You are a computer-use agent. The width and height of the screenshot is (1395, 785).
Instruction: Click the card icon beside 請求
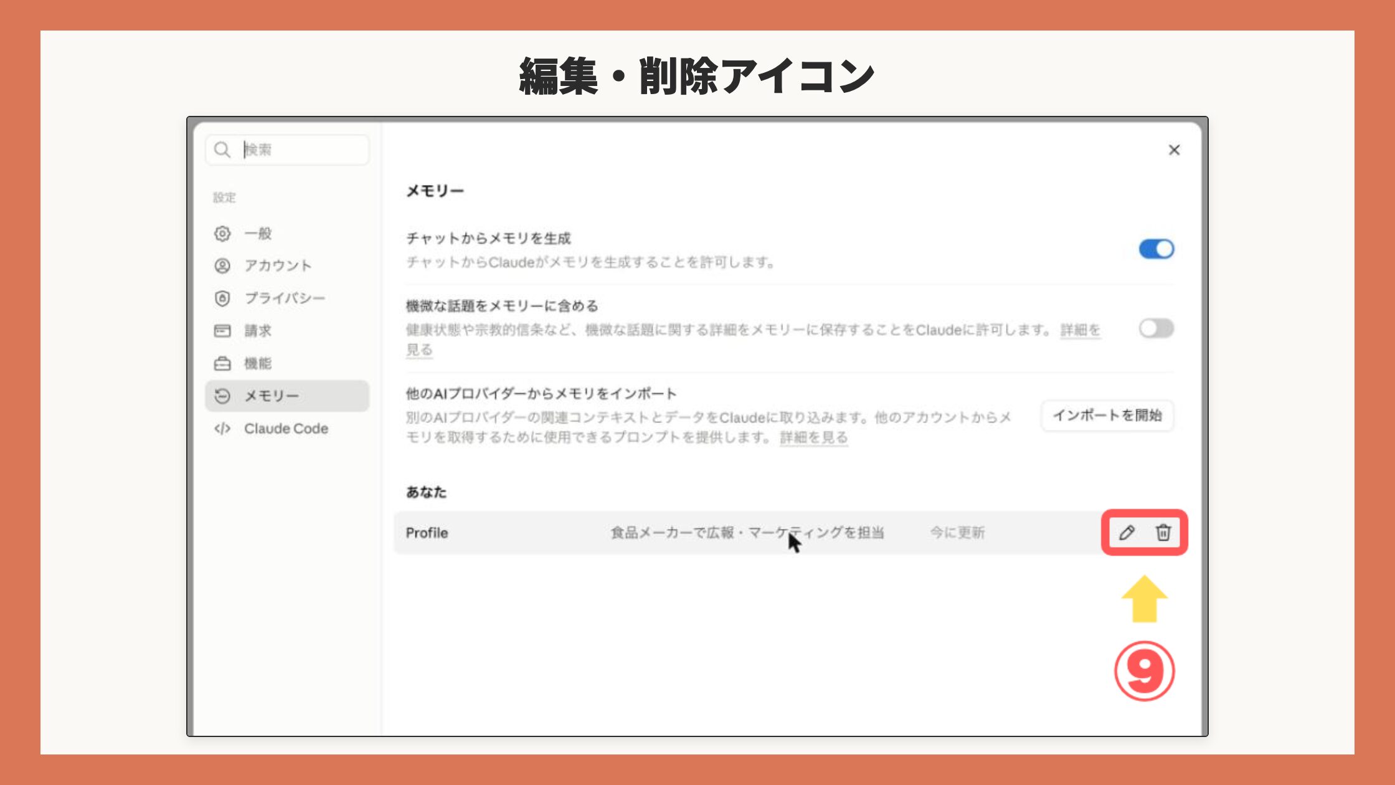(222, 331)
